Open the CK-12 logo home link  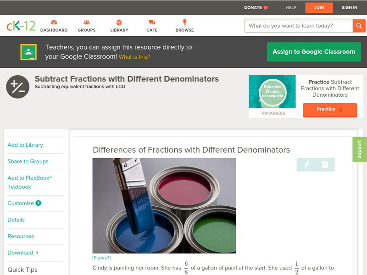pyautogui.click(x=21, y=26)
